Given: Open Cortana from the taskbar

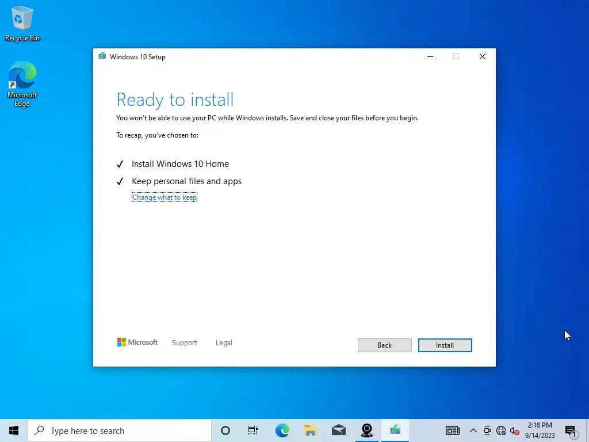Looking at the screenshot, I should coord(225,430).
